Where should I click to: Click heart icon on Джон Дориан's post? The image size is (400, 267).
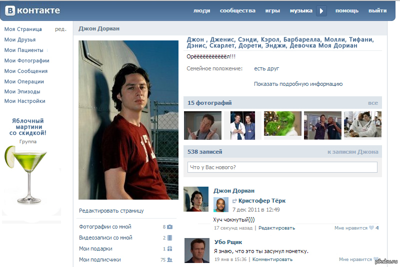point(371,228)
